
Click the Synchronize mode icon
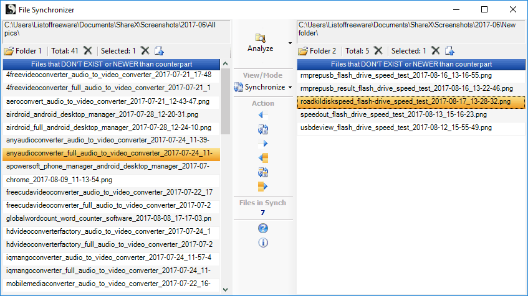238,87
